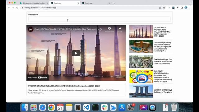Open Terminal from the Dock
The height and width of the screenshot is (112, 199).
point(95,107)
